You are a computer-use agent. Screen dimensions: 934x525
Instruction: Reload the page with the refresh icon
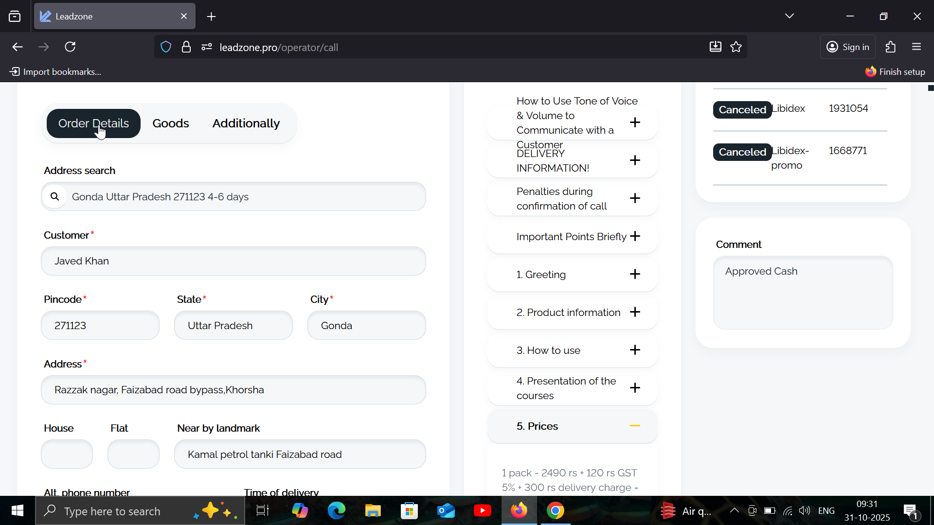click(70, 47)
